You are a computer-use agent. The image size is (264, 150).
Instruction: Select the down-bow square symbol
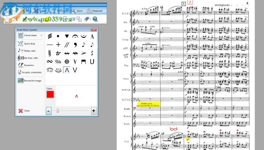[x=83, y=62]
